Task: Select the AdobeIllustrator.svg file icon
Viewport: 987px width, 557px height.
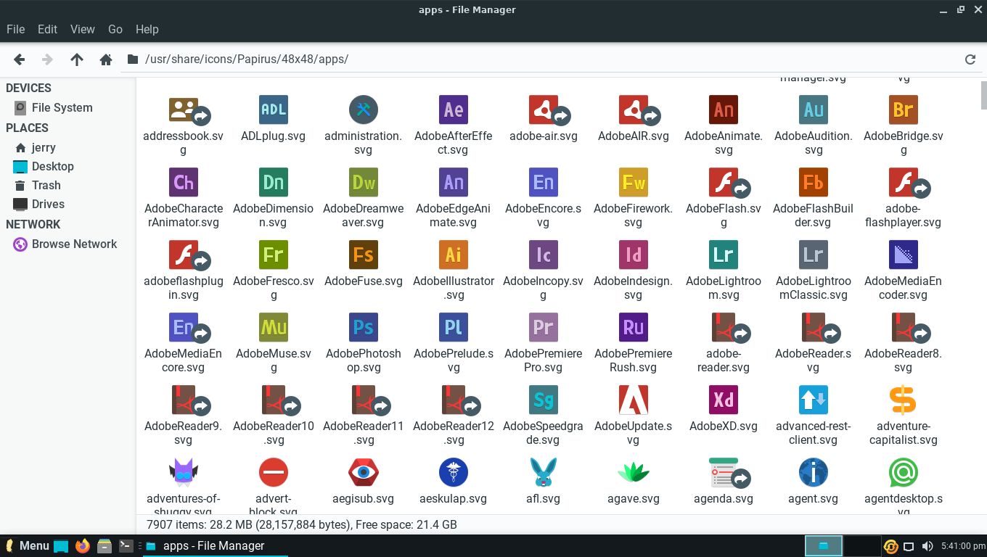Action: (x=453, y=255)
